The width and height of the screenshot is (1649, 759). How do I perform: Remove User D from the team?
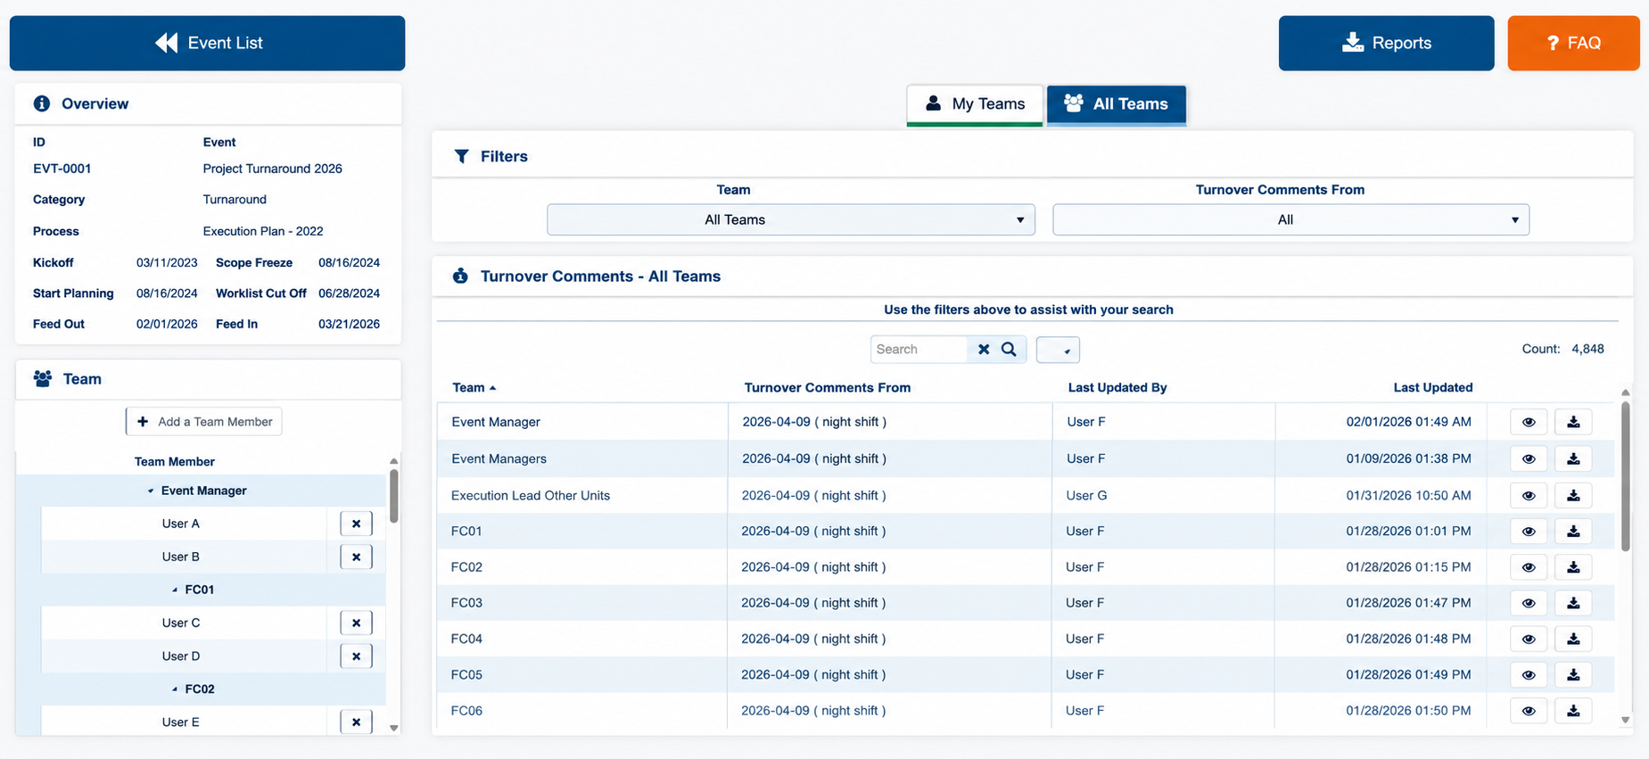pos(356,656)
